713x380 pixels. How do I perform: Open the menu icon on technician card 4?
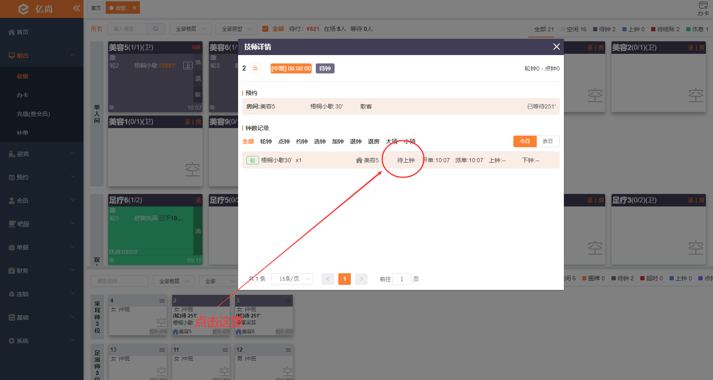[x=162, y=301]
